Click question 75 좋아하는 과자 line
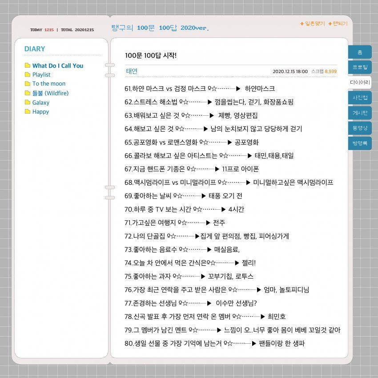378x378 pixels. point(189,276)
